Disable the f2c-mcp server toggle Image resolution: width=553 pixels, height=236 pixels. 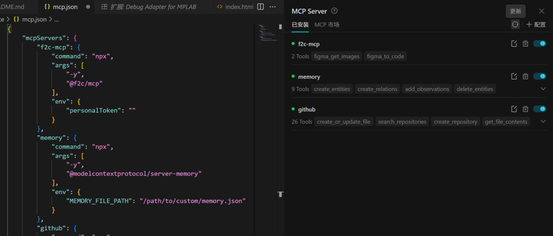click(x=540, y=44)
